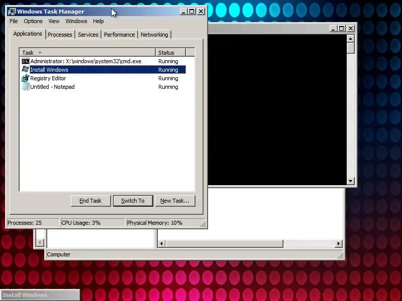Click the Processes: 25 status entry

[x=33, y=223]
